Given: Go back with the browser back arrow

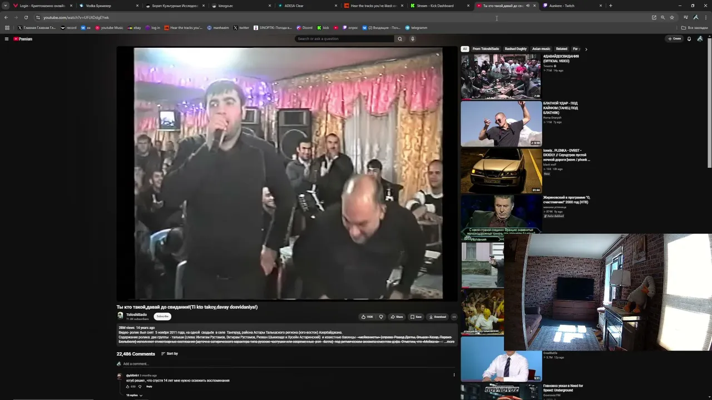Looking at the screenshot, I should 6,17.
